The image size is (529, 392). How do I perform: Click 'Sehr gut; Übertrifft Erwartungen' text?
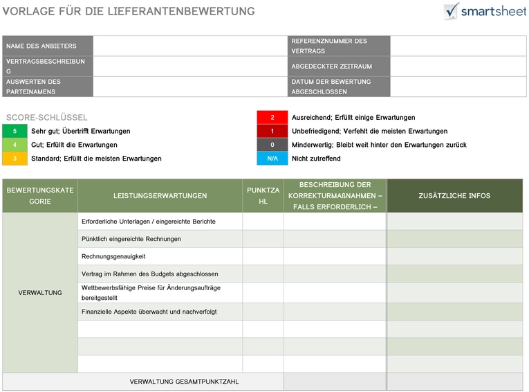(x=81, y=131)
